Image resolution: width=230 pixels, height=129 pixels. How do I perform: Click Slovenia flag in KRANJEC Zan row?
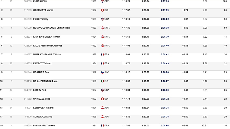coord(102,72)
